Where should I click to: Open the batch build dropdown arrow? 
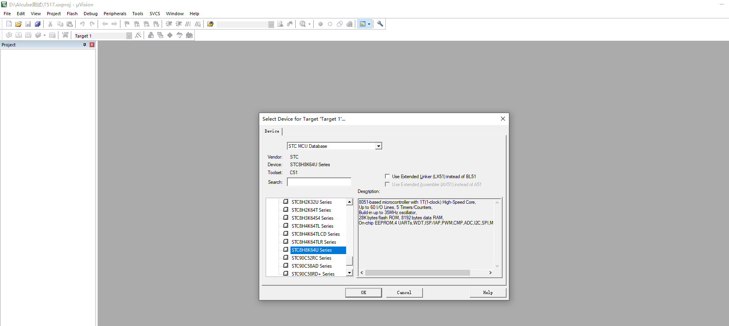[44, 35]
